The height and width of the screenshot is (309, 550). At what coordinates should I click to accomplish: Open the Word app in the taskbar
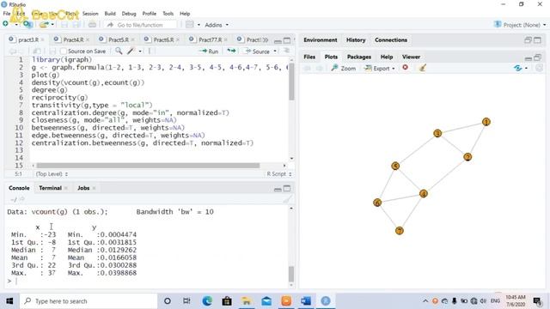pyautogui.click(x=306, y=301)
